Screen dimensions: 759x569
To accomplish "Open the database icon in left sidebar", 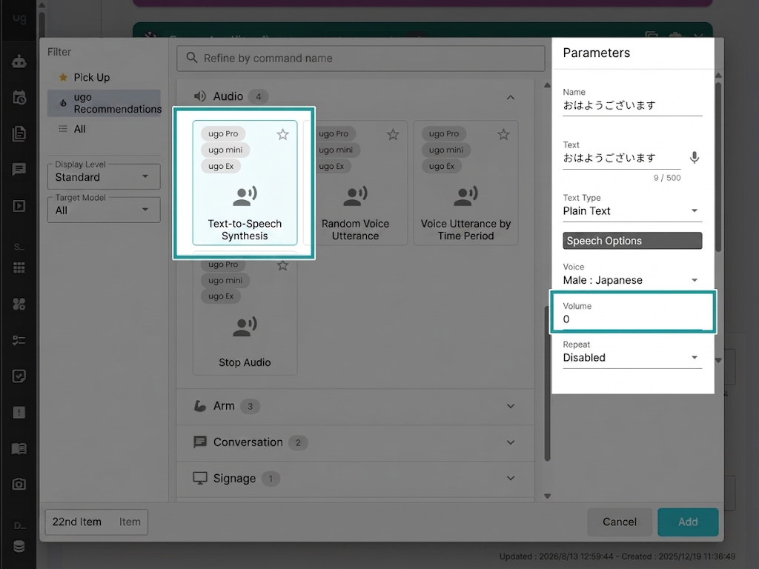I will (19, 546).
